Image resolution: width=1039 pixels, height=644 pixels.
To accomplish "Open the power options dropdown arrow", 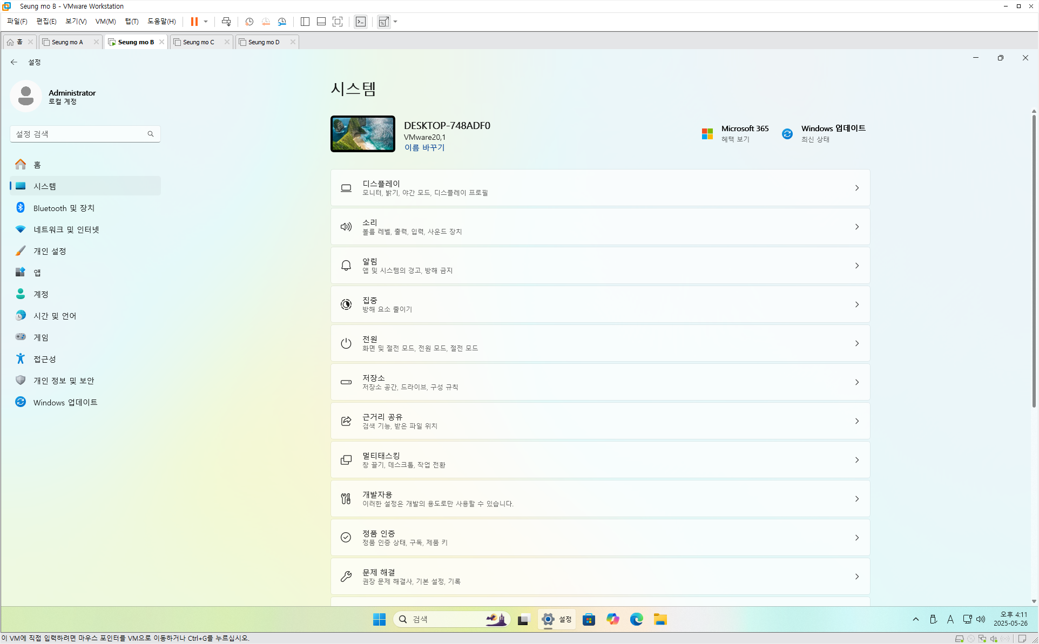I will [x=206, y=22].
